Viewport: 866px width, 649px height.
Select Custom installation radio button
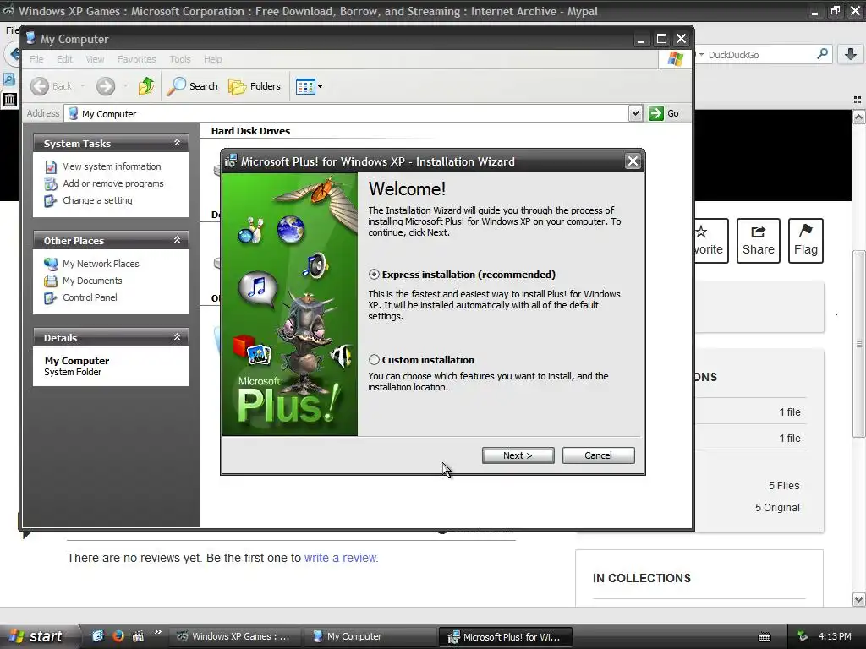click(374, 360)
